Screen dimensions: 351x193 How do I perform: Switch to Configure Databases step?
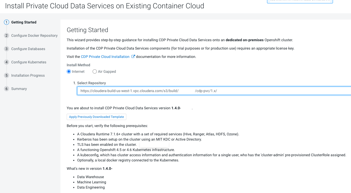tap(28, 49)
